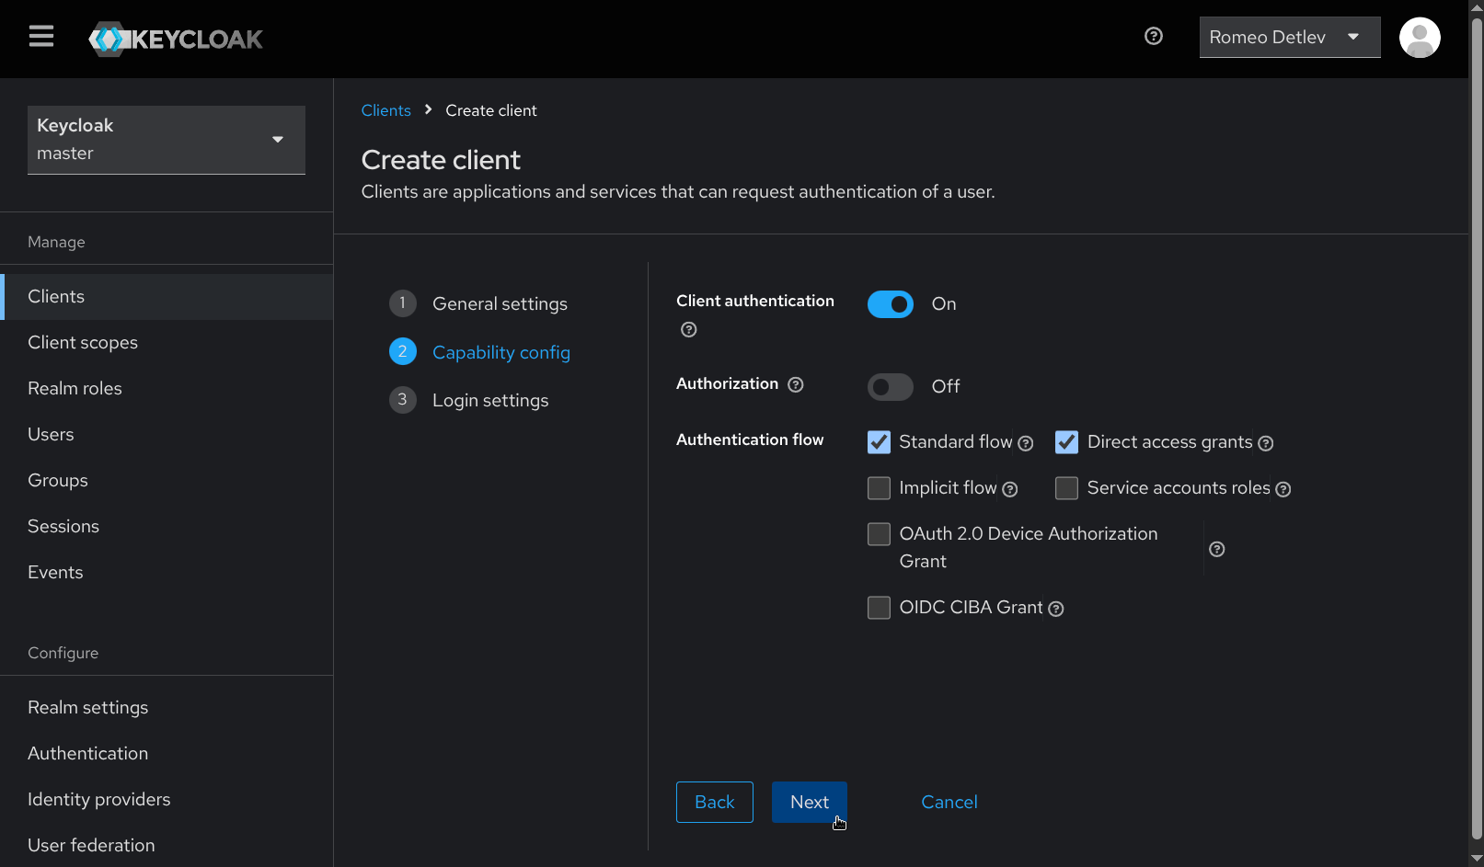Open Events in sidebar
Viewport: 1484px width, 867px height.
point(167,573)
